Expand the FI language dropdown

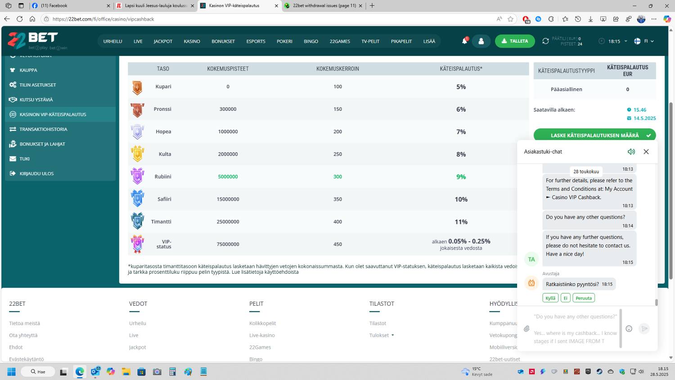644,41
